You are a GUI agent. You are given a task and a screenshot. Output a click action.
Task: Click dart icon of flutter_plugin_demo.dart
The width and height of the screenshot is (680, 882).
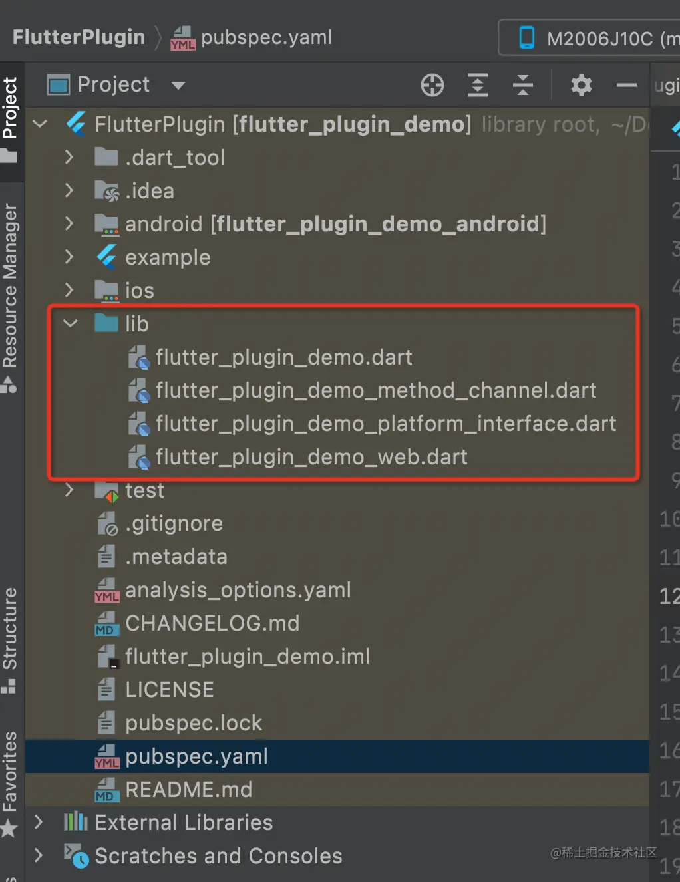pyautogui.click(x=138, y=357)
